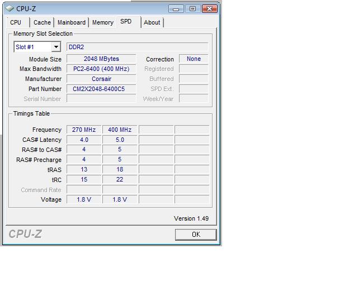
Task: Switch to the CPU tab
Action: 16,22
